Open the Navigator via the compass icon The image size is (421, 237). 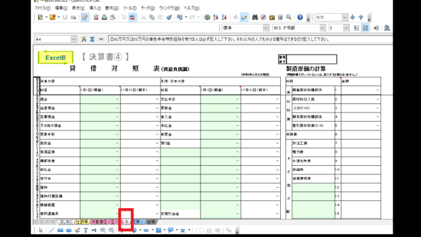tap(263, 18)
